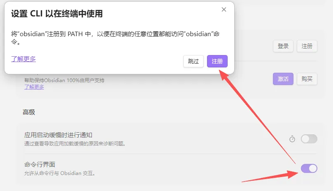Click the 高级 section heading

click(29, 112)
